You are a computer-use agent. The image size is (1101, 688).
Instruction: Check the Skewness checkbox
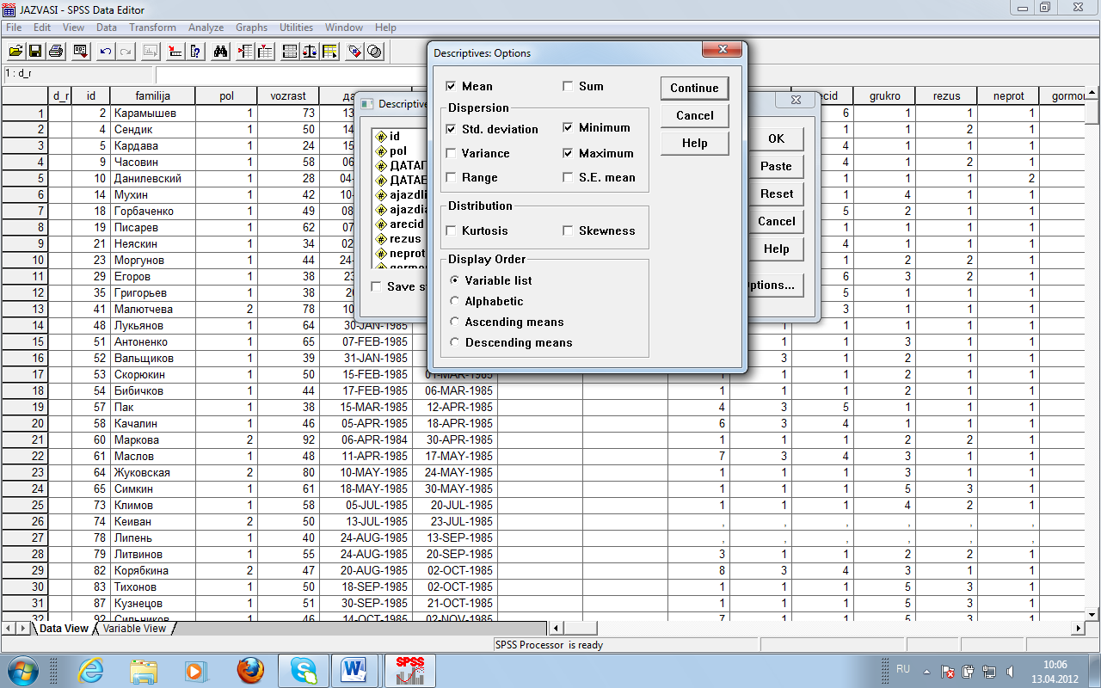[x=569, y=230]
